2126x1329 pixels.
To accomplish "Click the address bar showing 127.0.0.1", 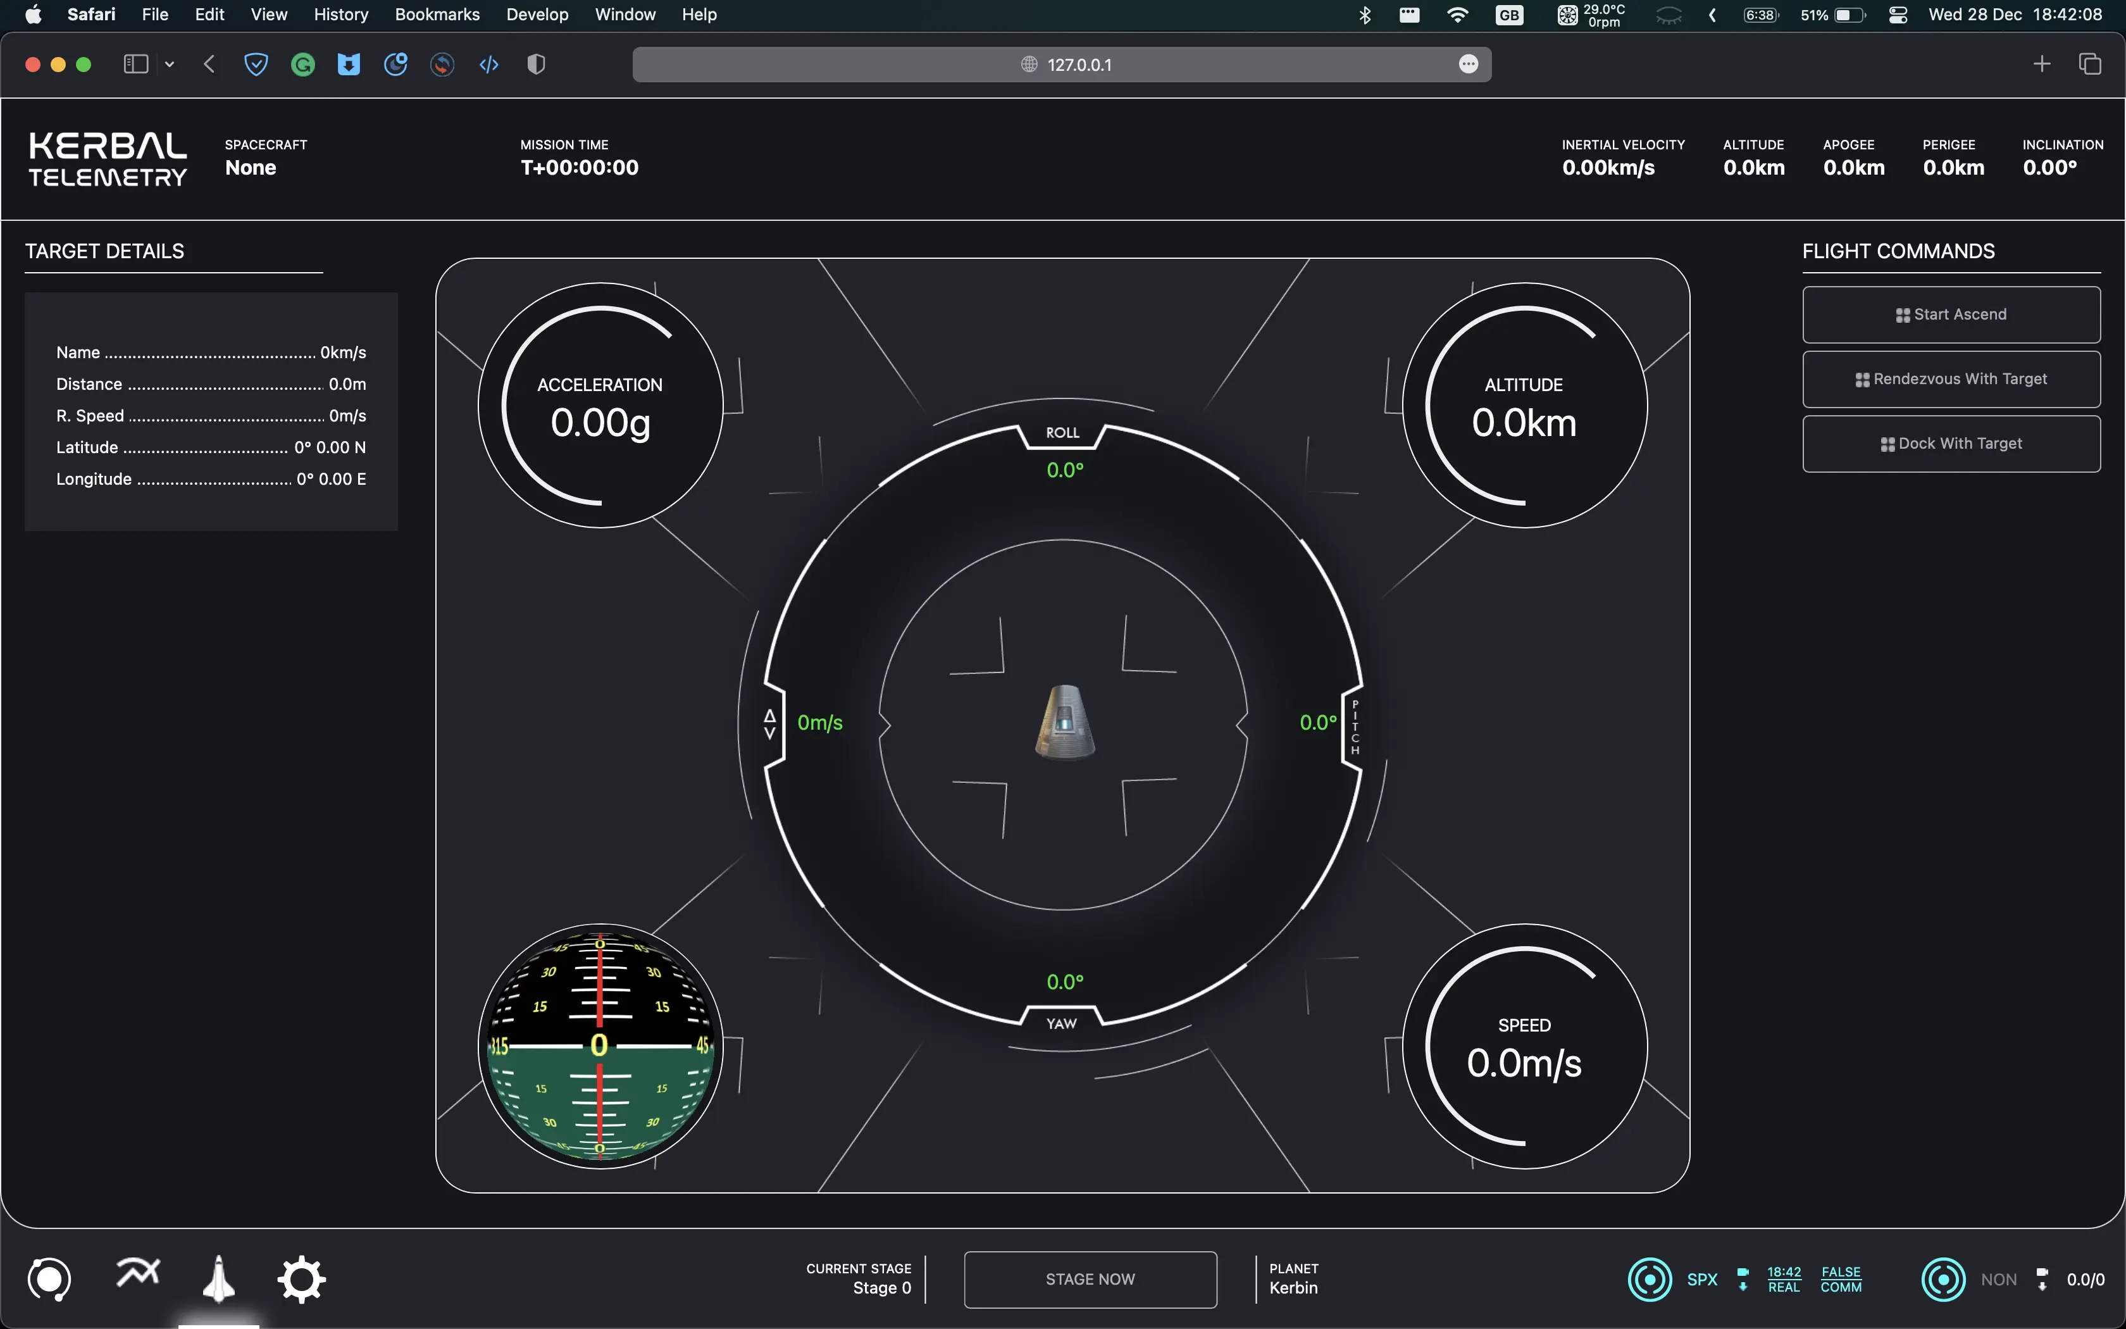I will tap(1061, 64).
